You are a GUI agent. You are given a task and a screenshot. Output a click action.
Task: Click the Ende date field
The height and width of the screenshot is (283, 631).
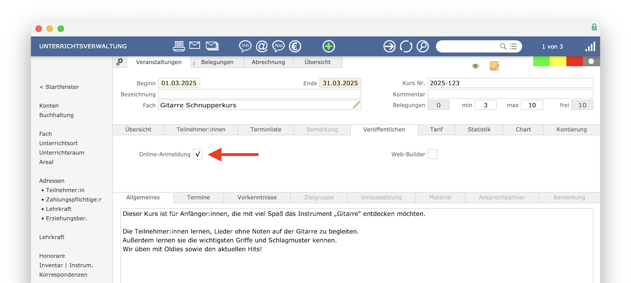point(340,83)
